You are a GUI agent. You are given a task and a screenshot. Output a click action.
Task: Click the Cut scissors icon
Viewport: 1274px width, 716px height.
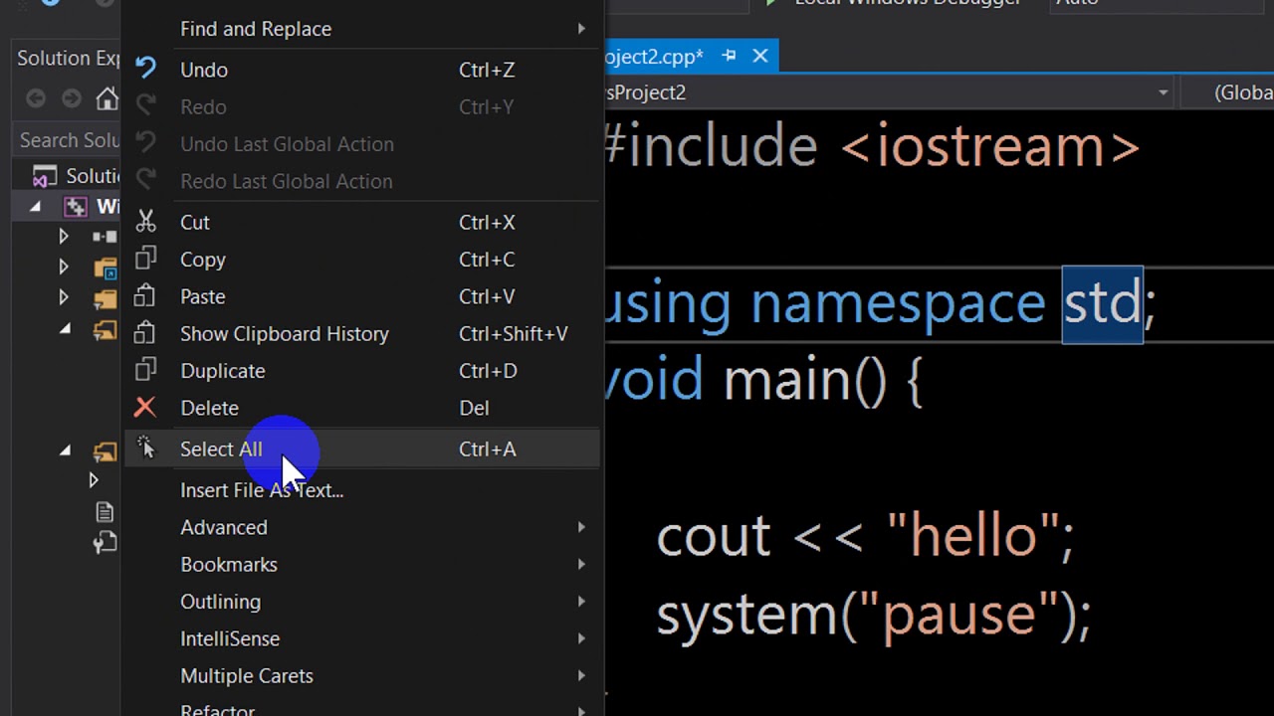[145, 222]
